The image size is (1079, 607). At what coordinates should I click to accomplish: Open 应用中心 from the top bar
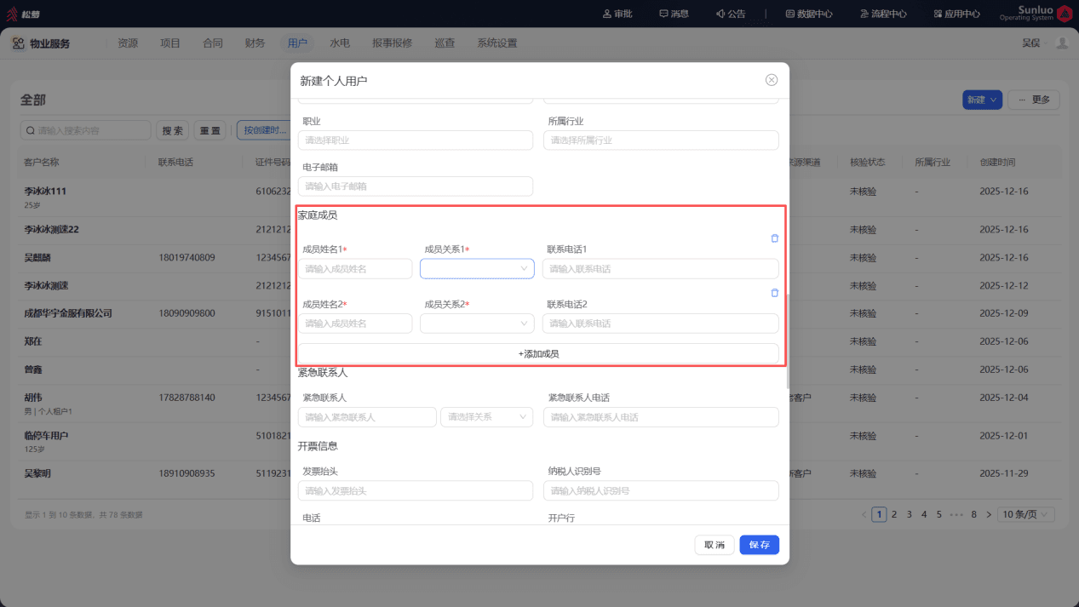point(956,14)
